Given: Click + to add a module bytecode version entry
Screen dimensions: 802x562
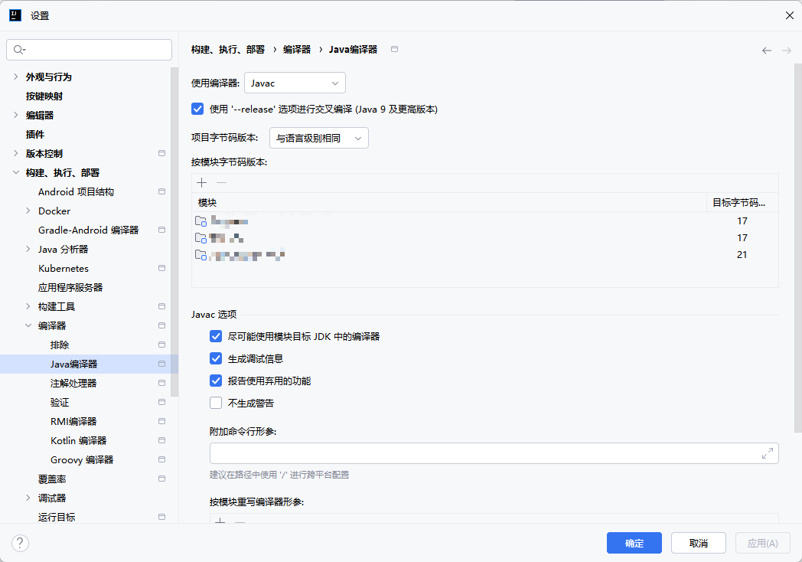Looking at the screenshot, I should [x=201, y=182].
